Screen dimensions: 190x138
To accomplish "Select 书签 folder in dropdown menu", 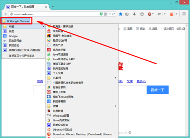I will pyautogui.click(x=24, y=26).
